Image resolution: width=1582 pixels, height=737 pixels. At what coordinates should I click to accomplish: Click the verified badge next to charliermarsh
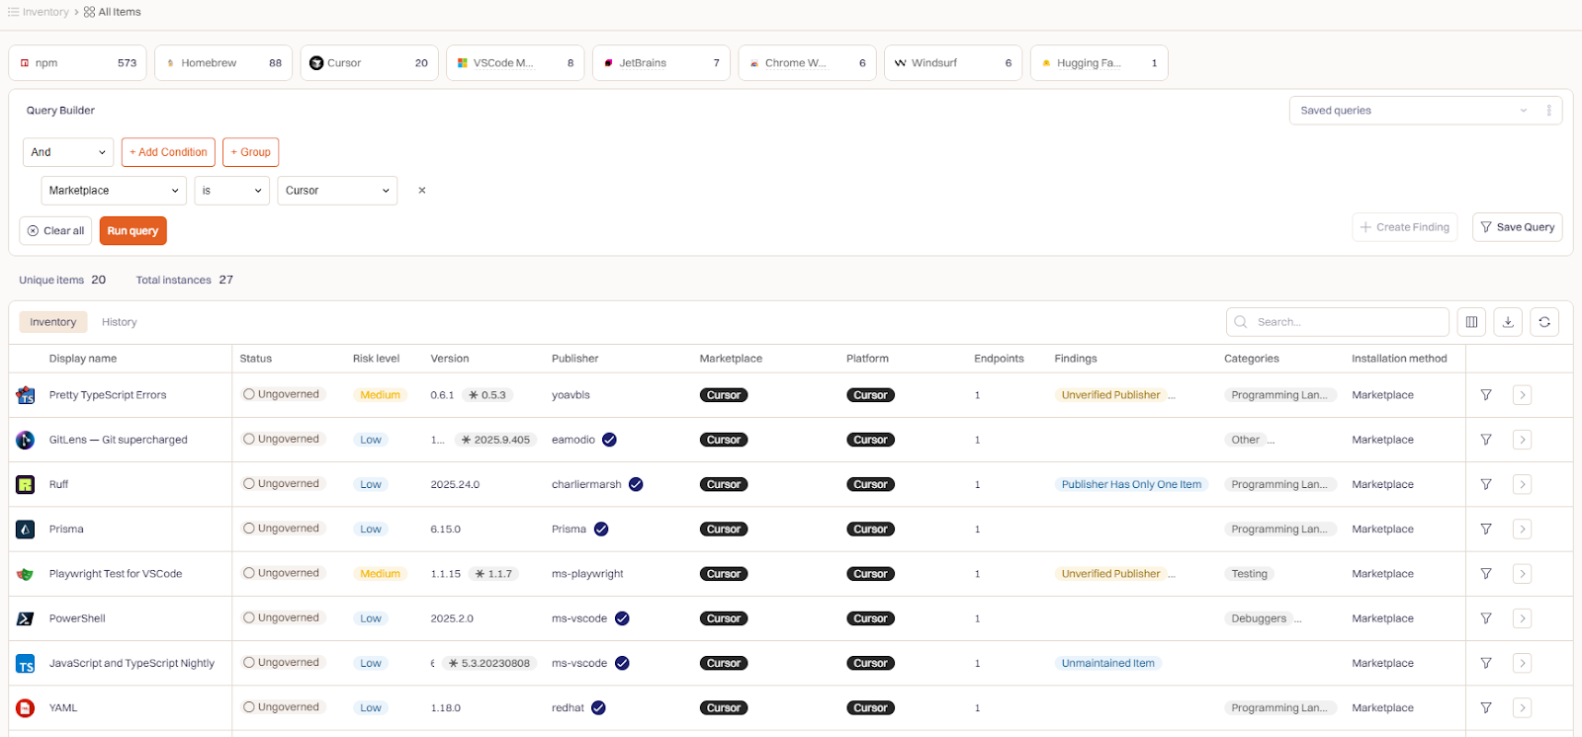point(636,484)
